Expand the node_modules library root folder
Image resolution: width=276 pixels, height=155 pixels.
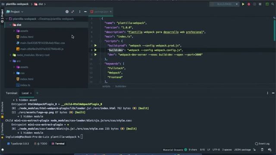10,55
